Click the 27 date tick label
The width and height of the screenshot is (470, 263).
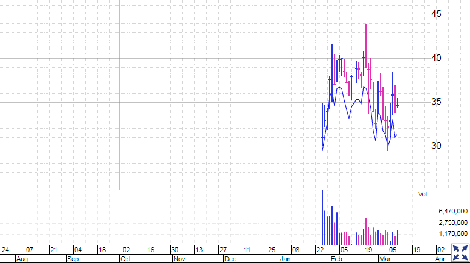223,250
